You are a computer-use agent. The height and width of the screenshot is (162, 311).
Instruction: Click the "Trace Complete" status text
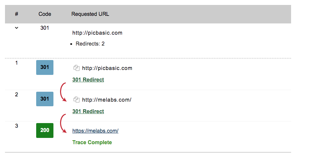tap(92, 143)
